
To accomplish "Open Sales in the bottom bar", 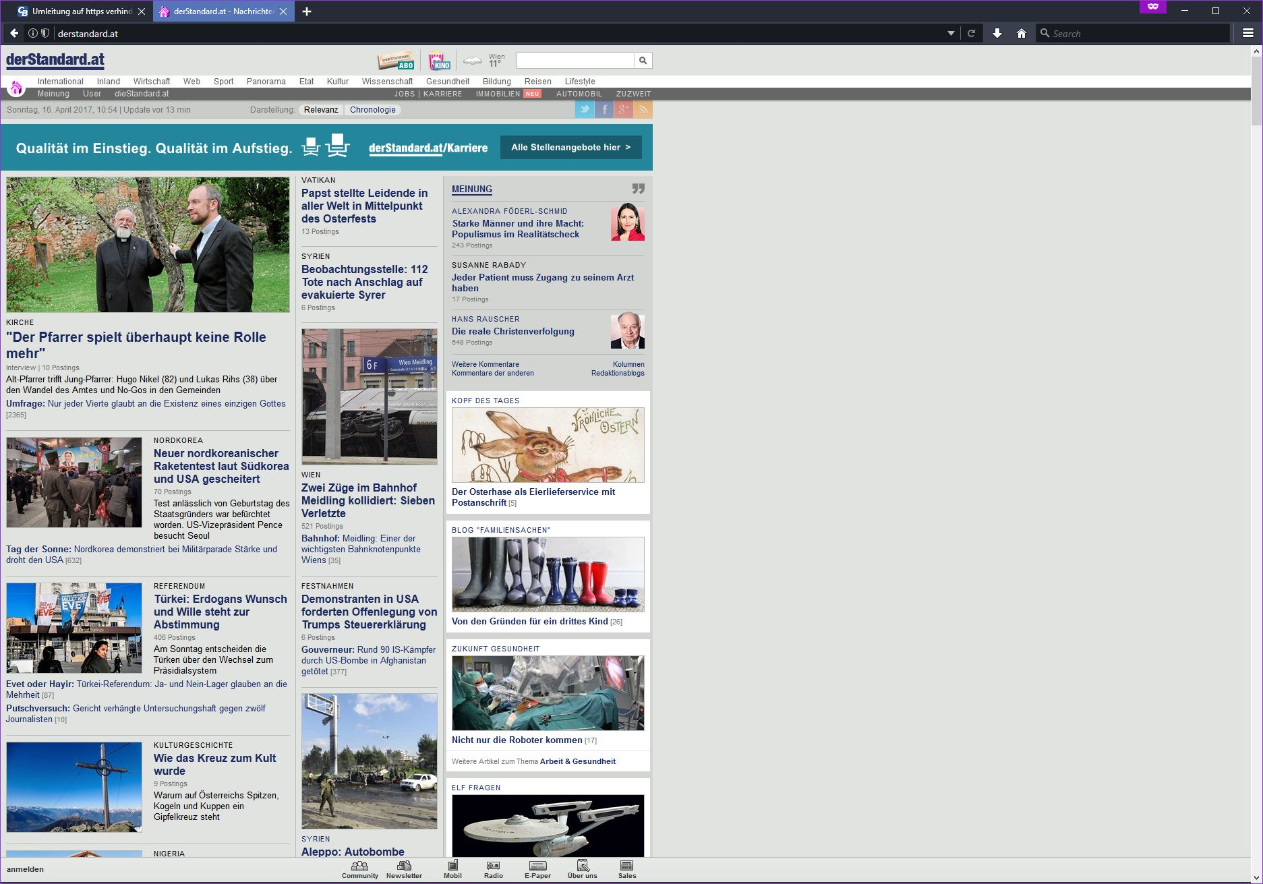I will [x=627, y=870].
